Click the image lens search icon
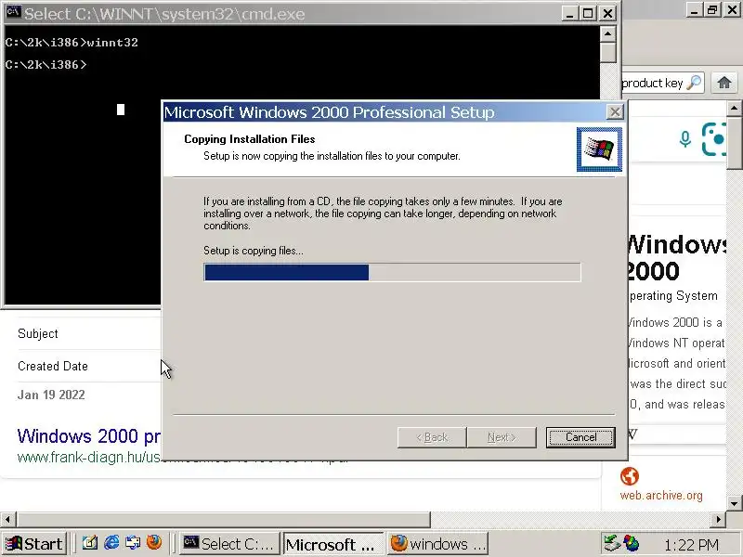 tap(714, 139)
